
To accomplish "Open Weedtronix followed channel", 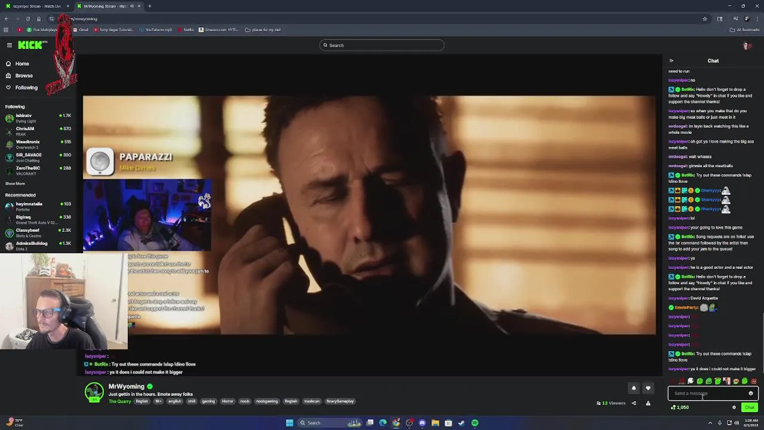I will coord(38,144).
